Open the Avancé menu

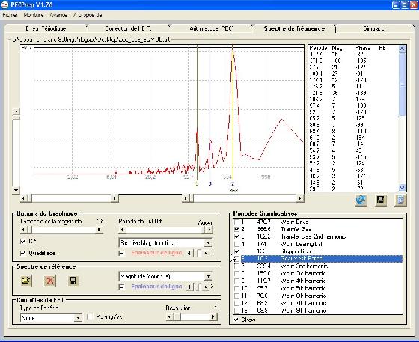[58, 15]
